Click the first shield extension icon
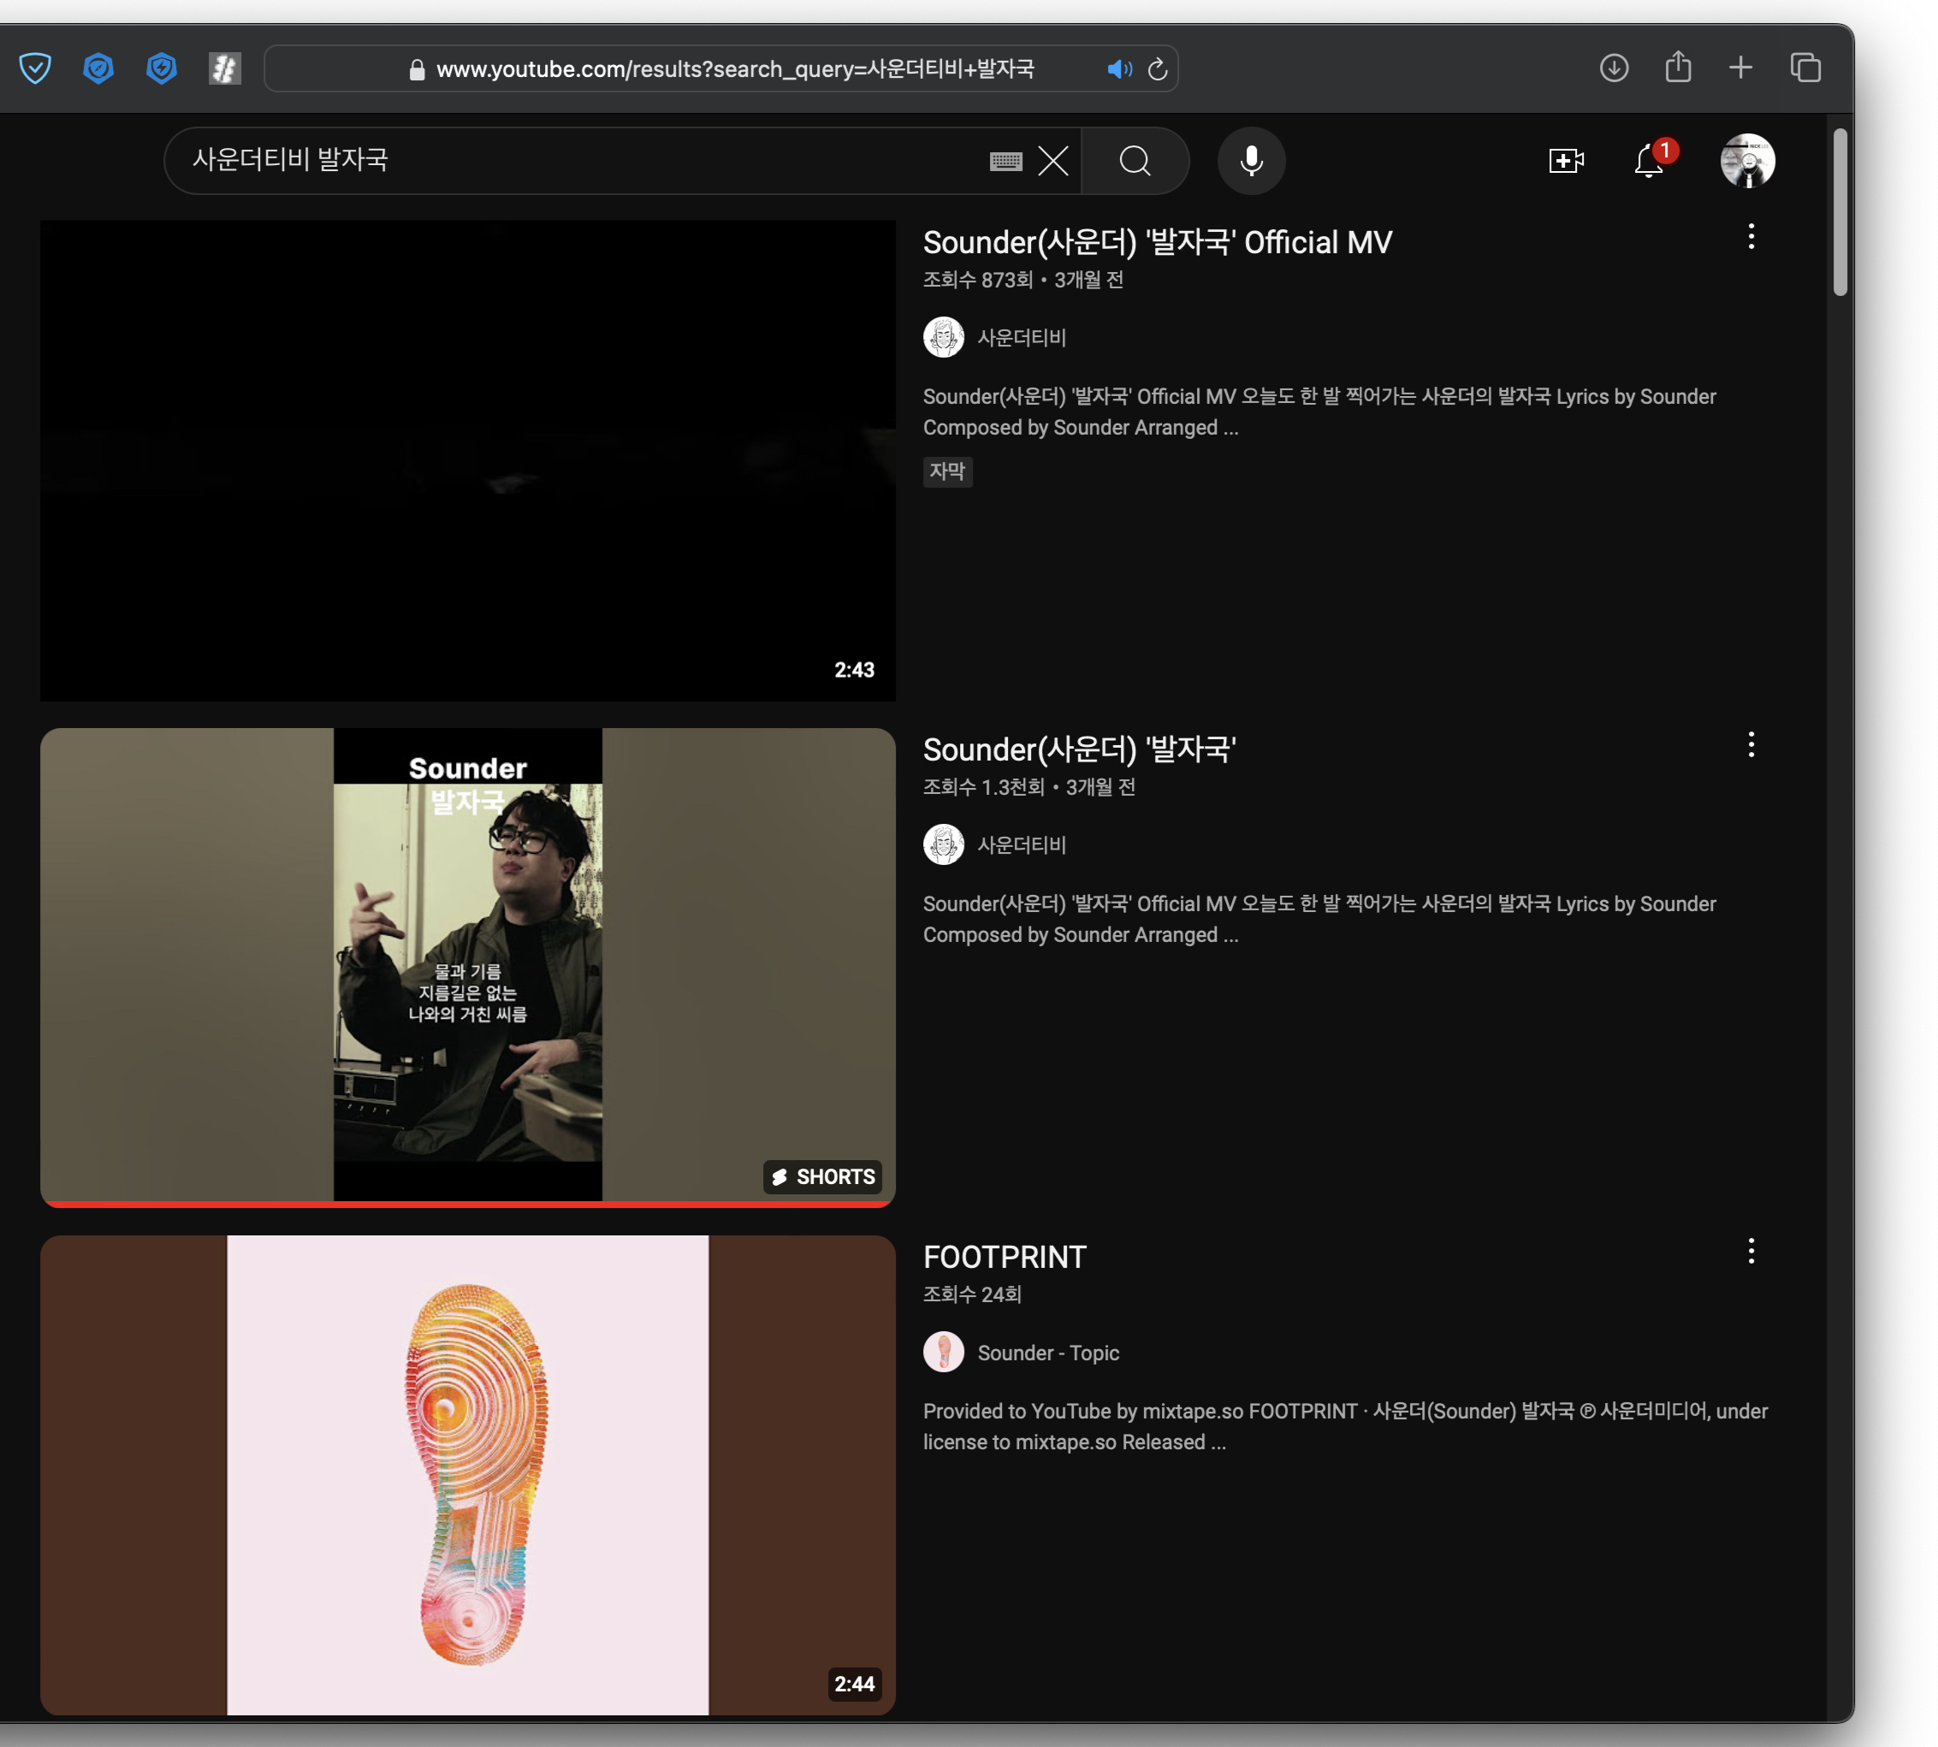The image size is (1938, 1747). point(36,68)
